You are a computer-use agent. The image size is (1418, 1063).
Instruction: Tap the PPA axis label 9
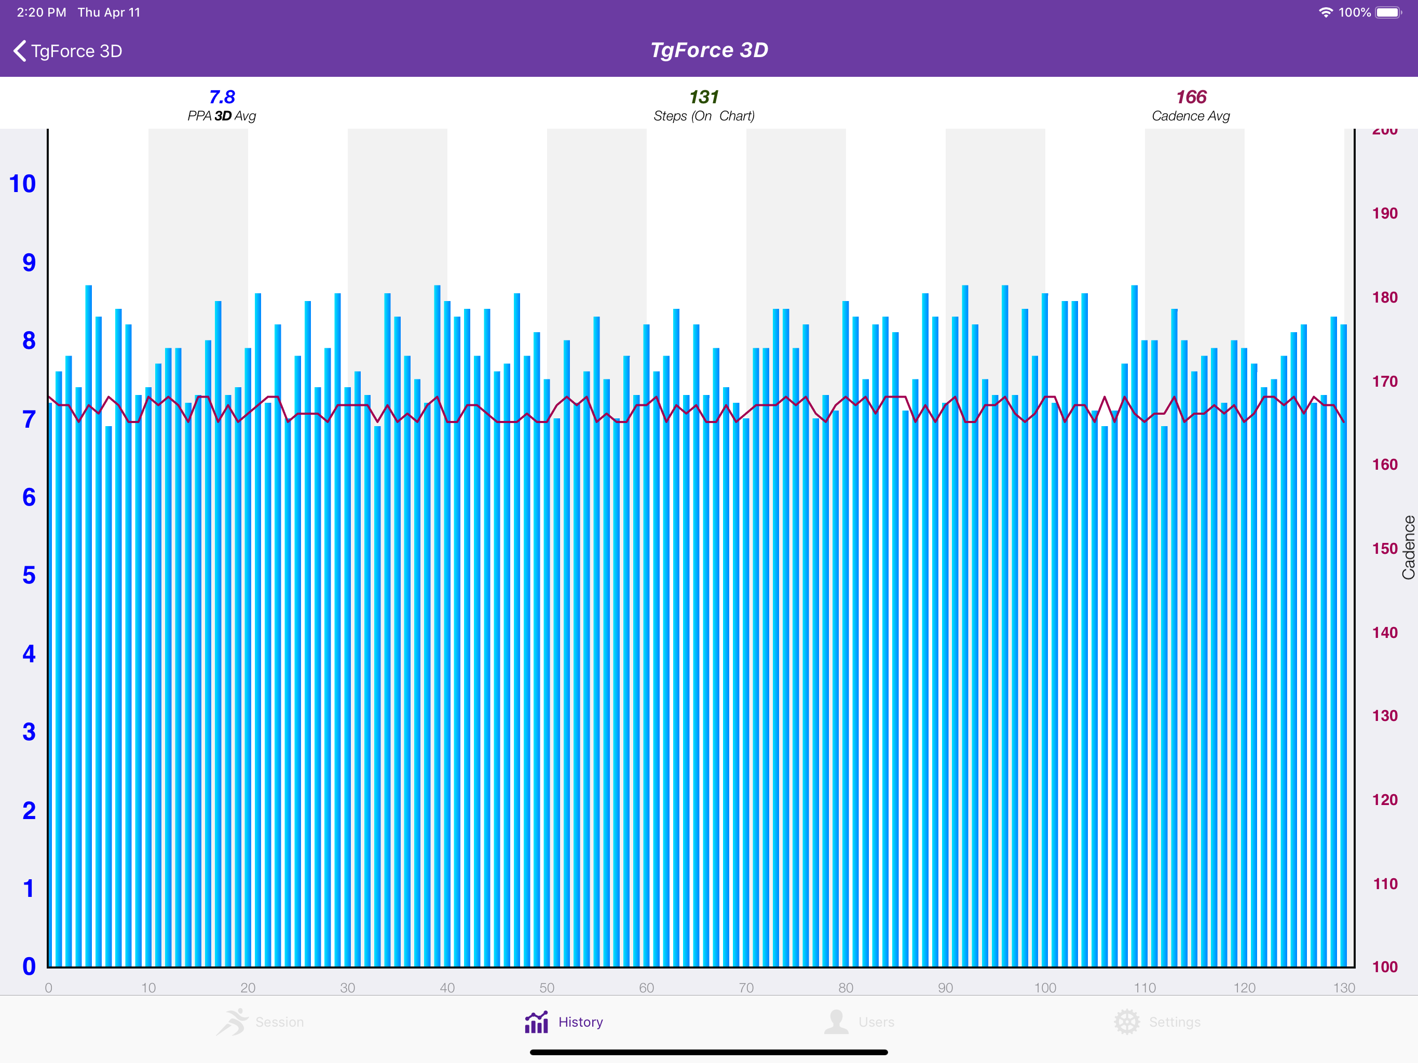29,262
